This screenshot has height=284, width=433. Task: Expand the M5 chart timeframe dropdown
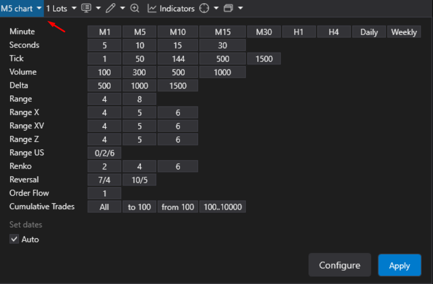coord(39,9)
